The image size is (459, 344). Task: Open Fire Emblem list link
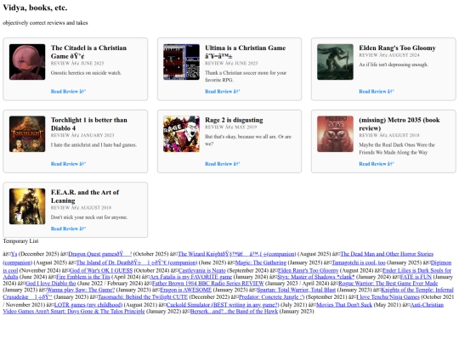tap(83, 277)
